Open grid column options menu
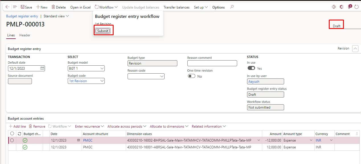This screenshot has width=361, height=164. [357, 134]
